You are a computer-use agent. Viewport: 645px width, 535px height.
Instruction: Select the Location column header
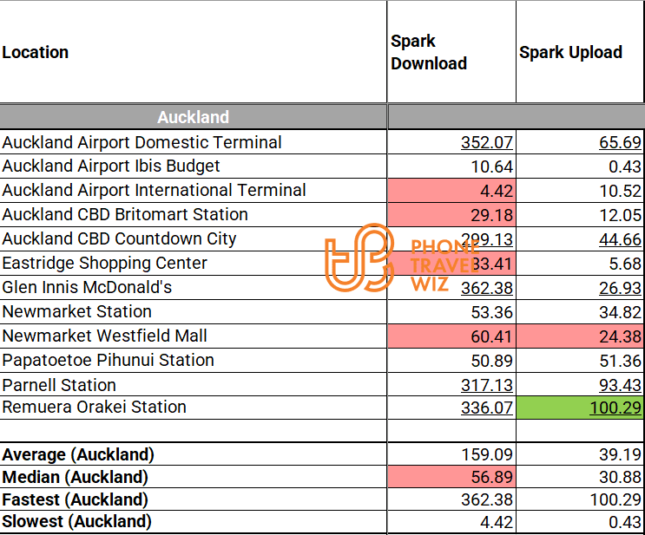[x=36, y=52]
